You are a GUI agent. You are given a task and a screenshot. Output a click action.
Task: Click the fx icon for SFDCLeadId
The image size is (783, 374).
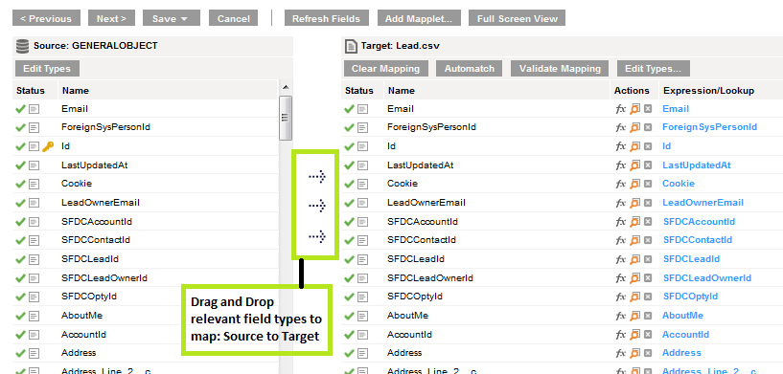(621, 259)
